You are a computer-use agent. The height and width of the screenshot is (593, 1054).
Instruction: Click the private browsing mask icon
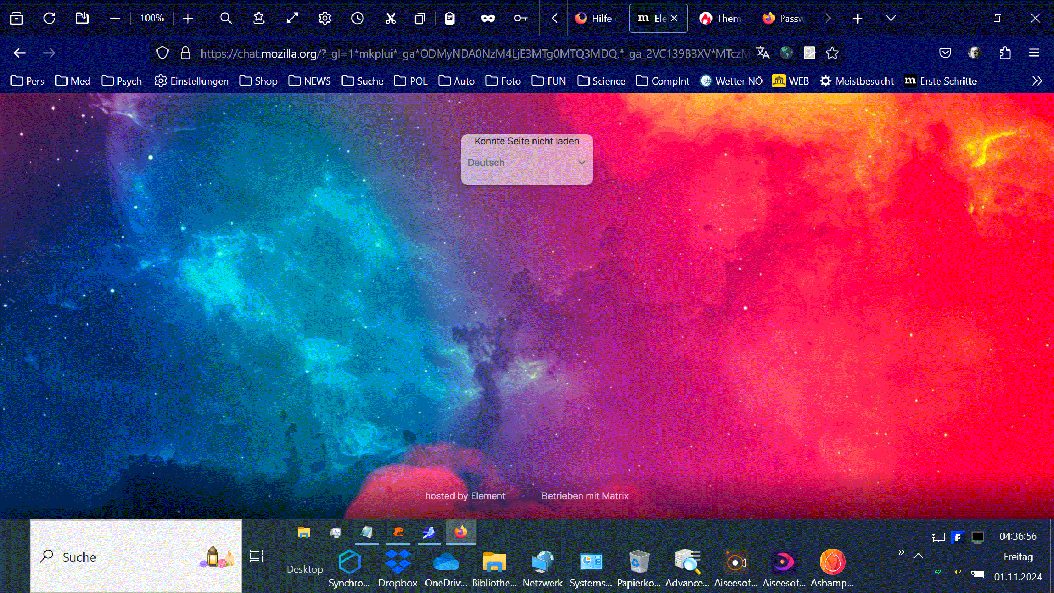click(487, 18)
